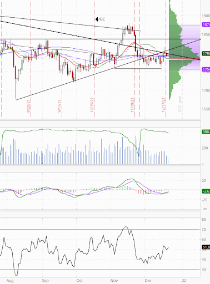This screenshot has height=284, width=210.
Task: Click the Aug label on time axis
Action: [10, 281]
